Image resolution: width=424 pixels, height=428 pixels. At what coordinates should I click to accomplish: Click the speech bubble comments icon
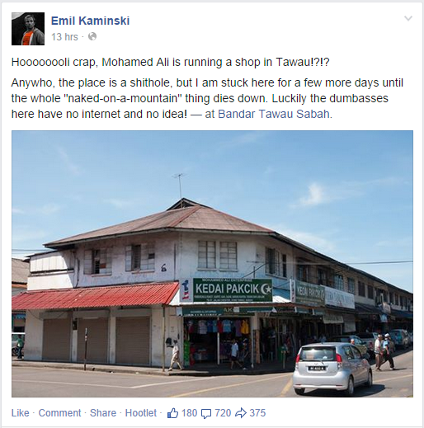point(206,413)
